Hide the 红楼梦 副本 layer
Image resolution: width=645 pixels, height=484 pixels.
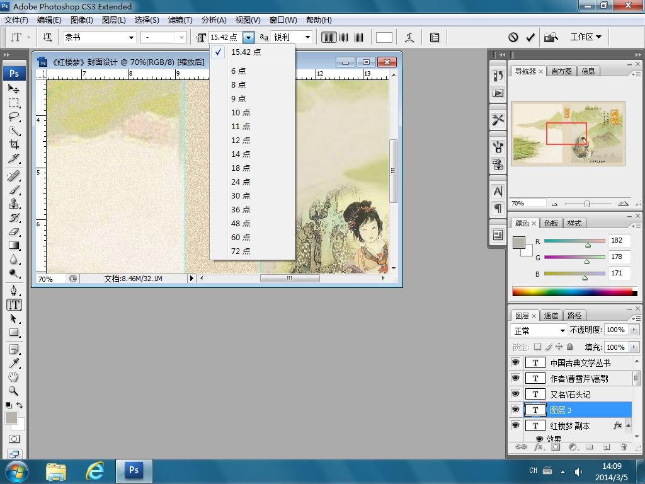(x=515, y=425)
